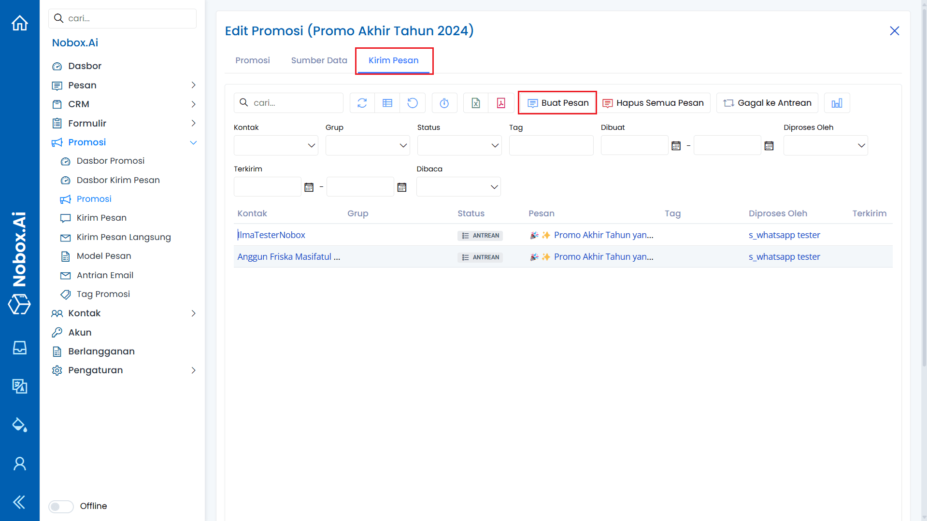Open the IlmaTesterNobox contact link
The width and height of the screenshot is (927, 521).
coord(271,235)
